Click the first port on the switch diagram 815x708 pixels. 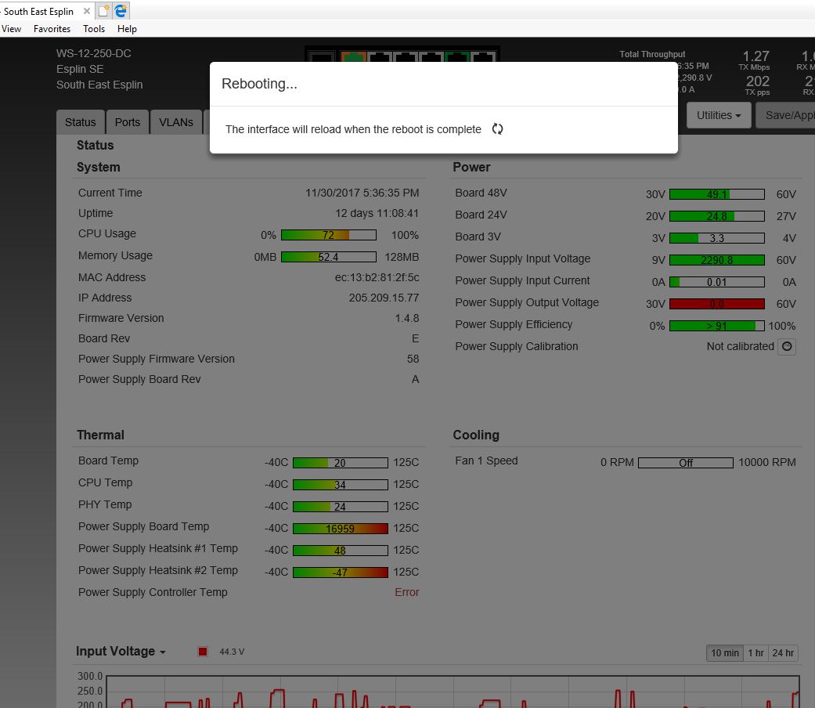(x=322, y=57)
